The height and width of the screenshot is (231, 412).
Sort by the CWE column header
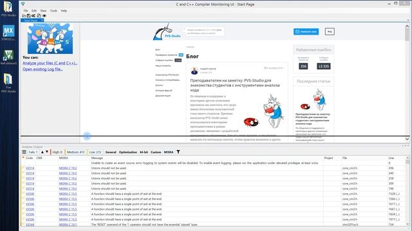(x=39, y=158)
